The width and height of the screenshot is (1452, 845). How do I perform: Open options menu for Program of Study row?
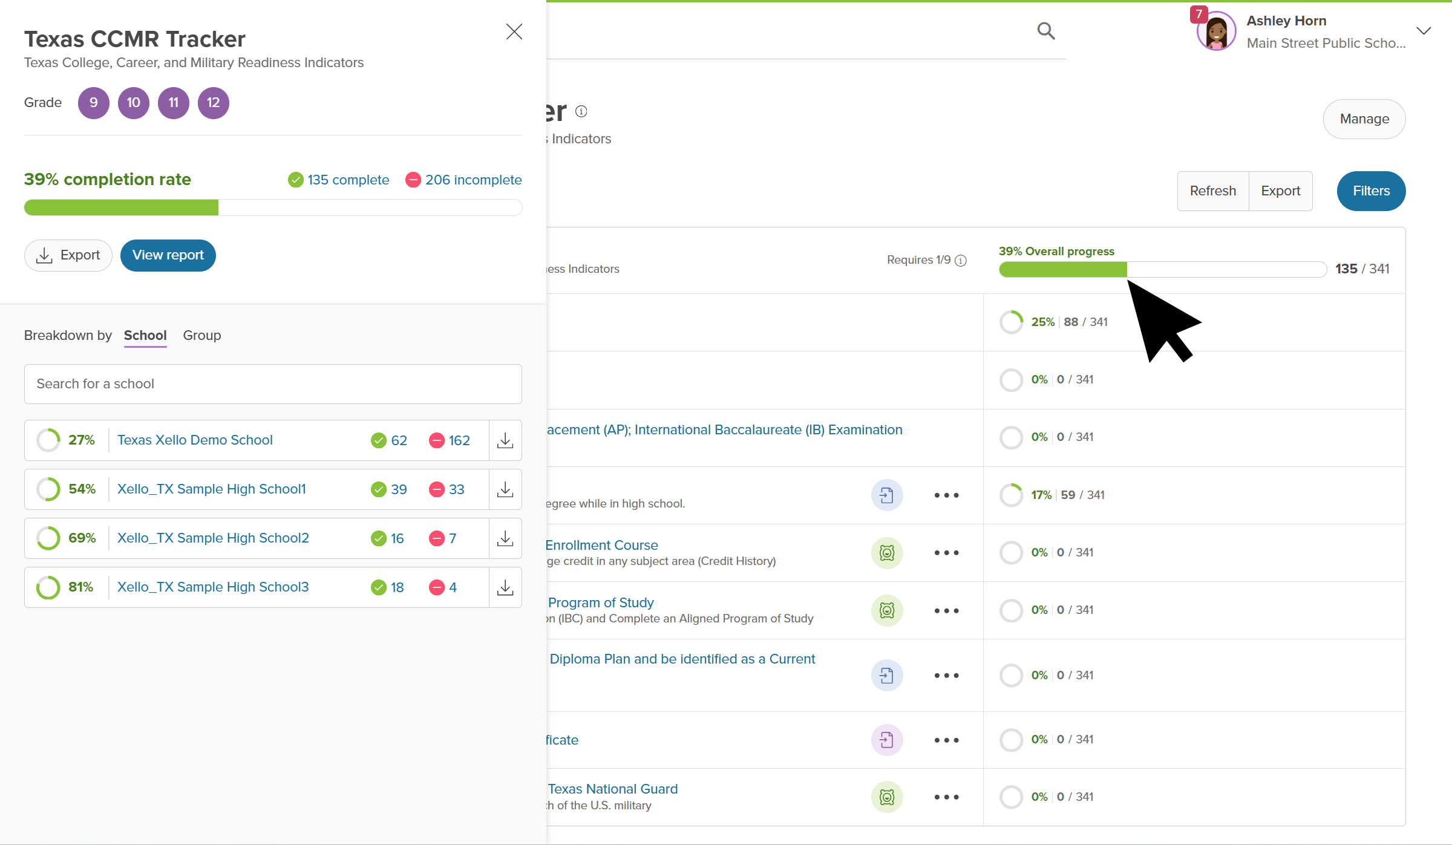[946, 611]
